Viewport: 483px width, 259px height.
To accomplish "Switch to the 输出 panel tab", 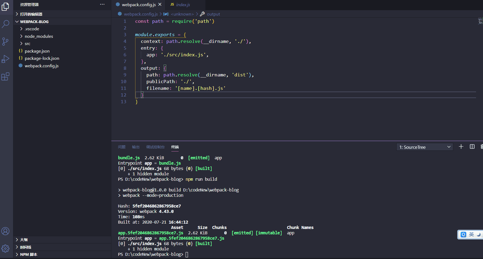I will 135,147.
